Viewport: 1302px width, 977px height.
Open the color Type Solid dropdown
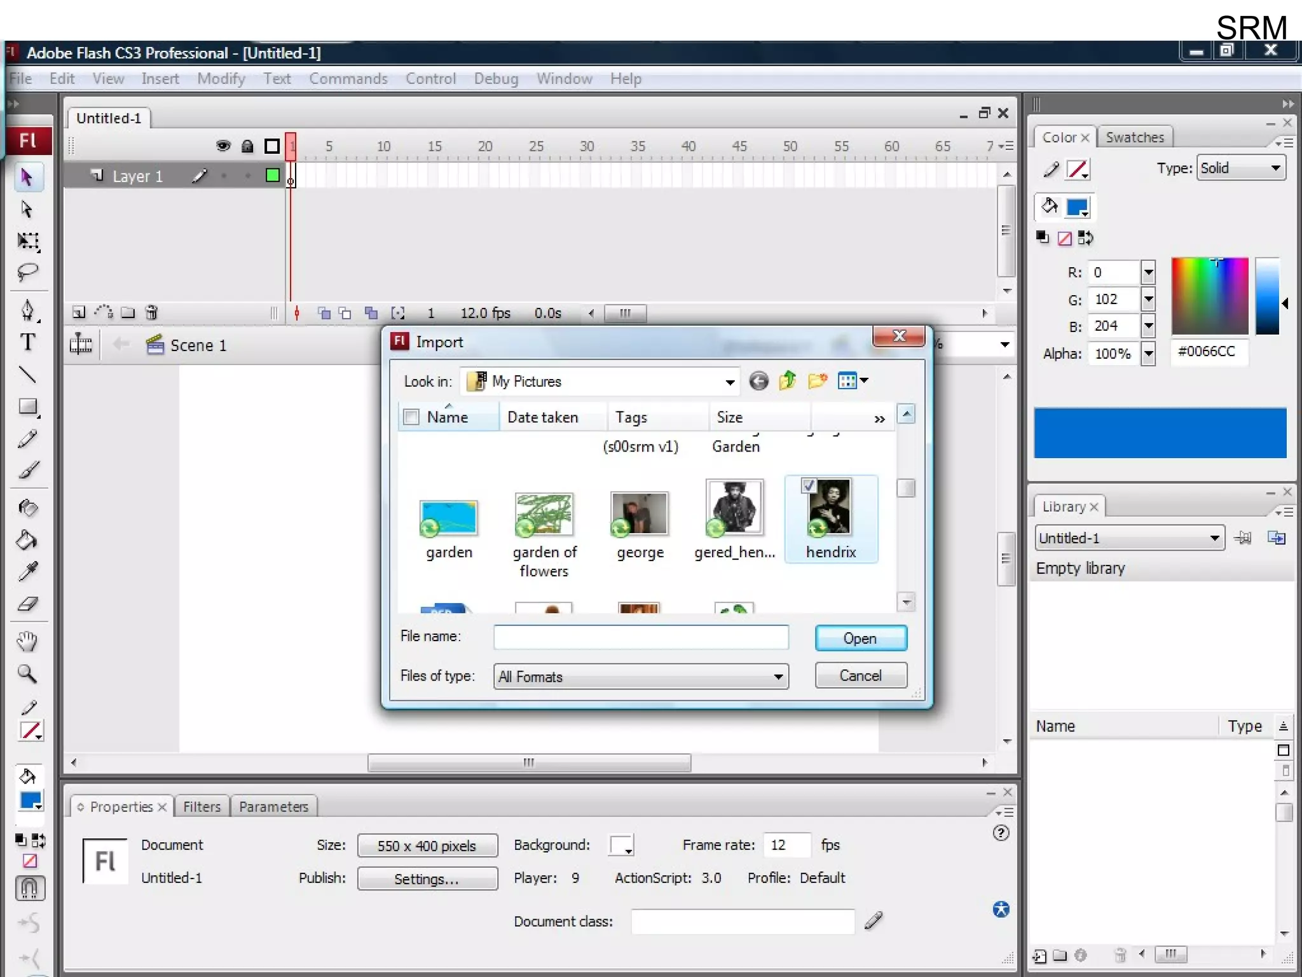(x=1275, y=168)
